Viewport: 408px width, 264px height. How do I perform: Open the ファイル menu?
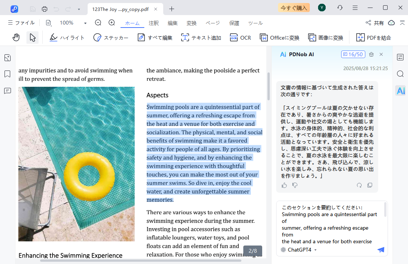21,23
